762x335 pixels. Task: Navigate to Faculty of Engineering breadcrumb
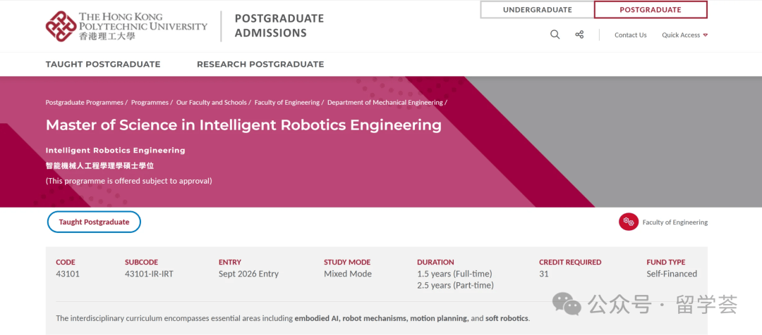tap(286, 102)
